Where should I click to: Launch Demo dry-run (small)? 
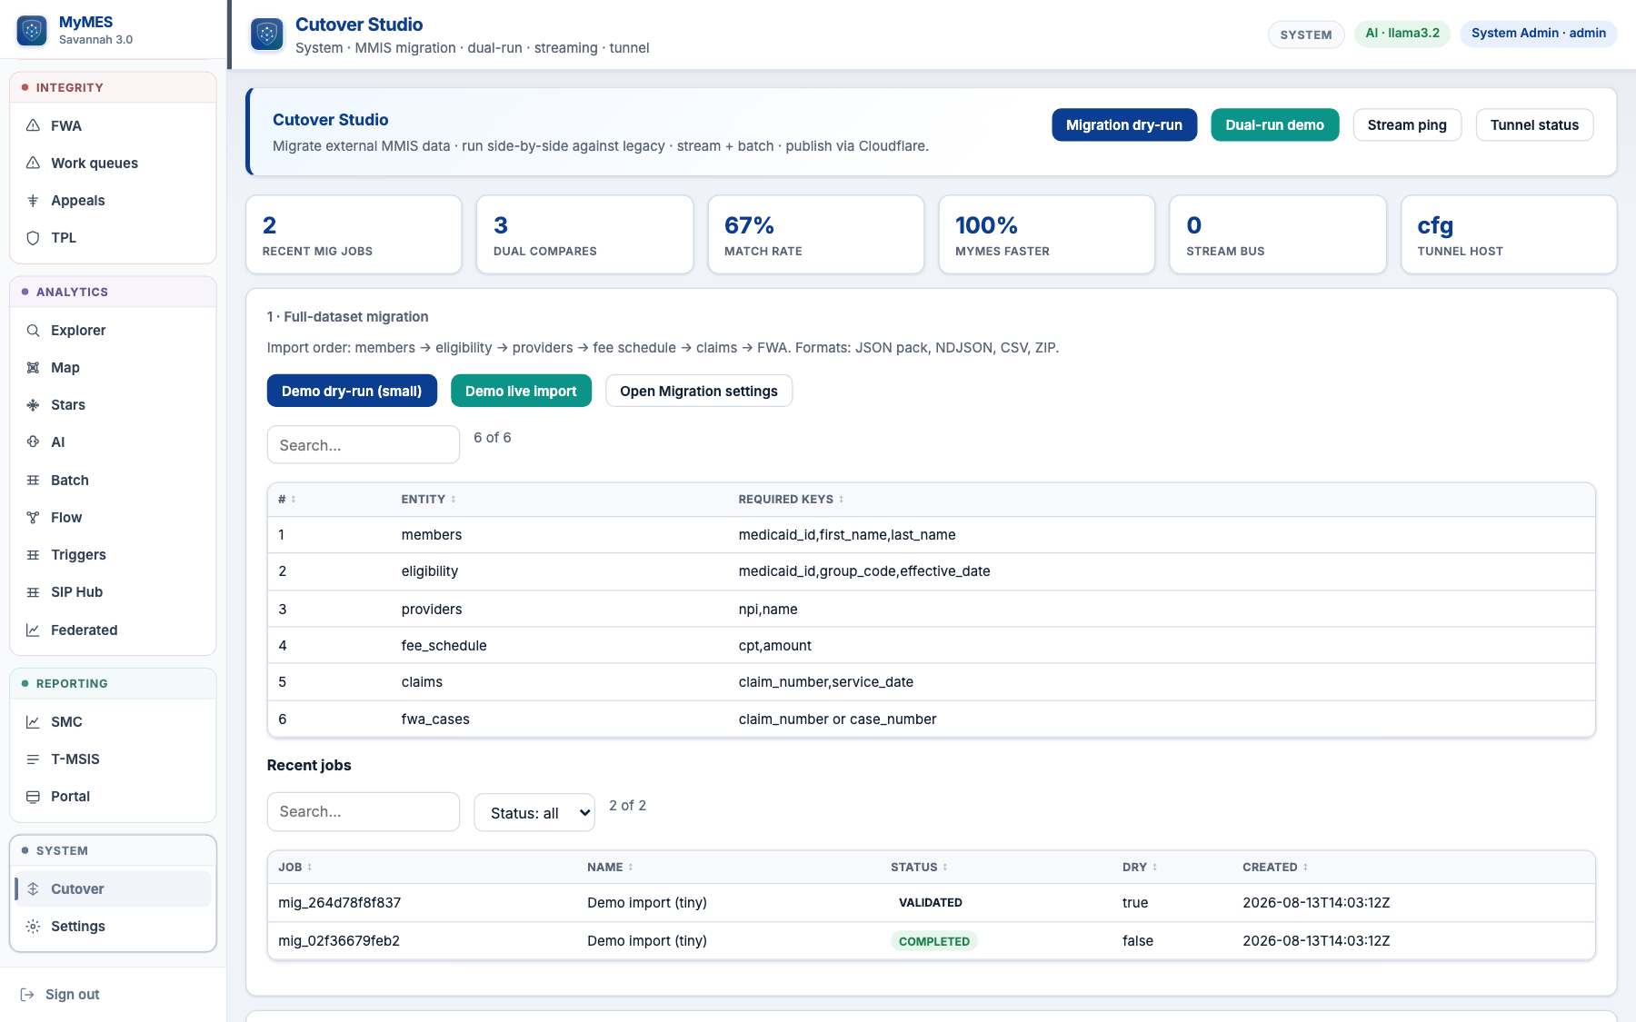tap(352, 391)
